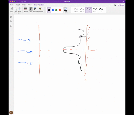Open the Home ribbon tab
The height and width of the screenshot is (115, 134).
12,5
